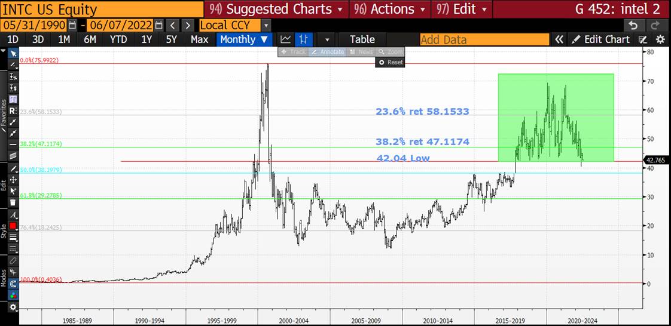This screenshot has height=326, width=671.
Task: Select the move annotation cross-arrows tool
Action: (13, 180)
